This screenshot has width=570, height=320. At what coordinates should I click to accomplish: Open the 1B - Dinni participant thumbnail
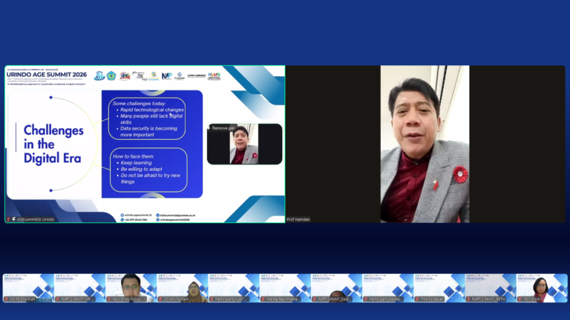[x=542, y=288]
